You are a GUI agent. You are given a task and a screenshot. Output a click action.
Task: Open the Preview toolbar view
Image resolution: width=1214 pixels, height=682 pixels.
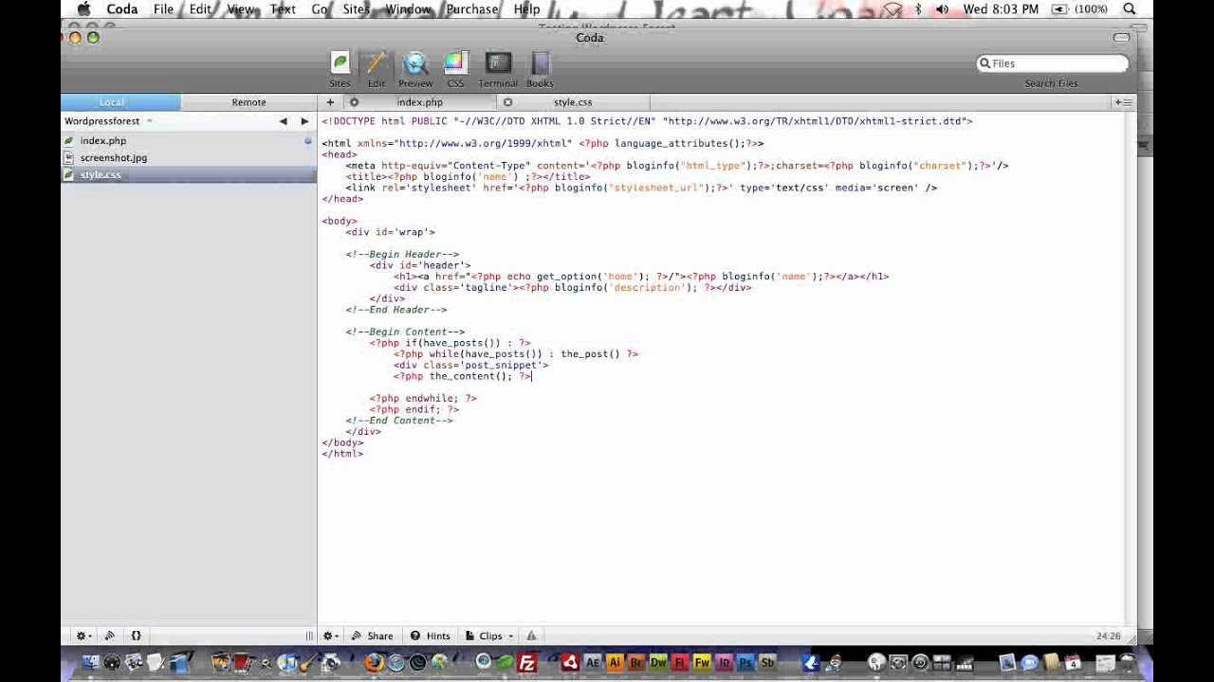(x=415, y=70)
